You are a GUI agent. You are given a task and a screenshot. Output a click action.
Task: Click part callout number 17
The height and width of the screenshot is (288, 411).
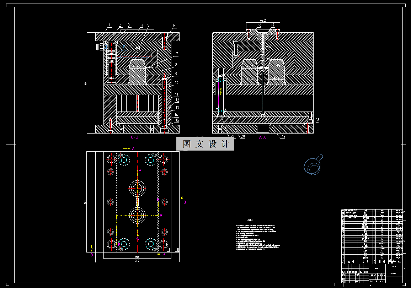pos(273,25)
